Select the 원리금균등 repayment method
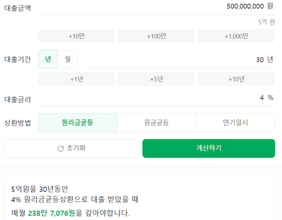Image resolution: width=282 pixels, height=220 pixels. 77,123
